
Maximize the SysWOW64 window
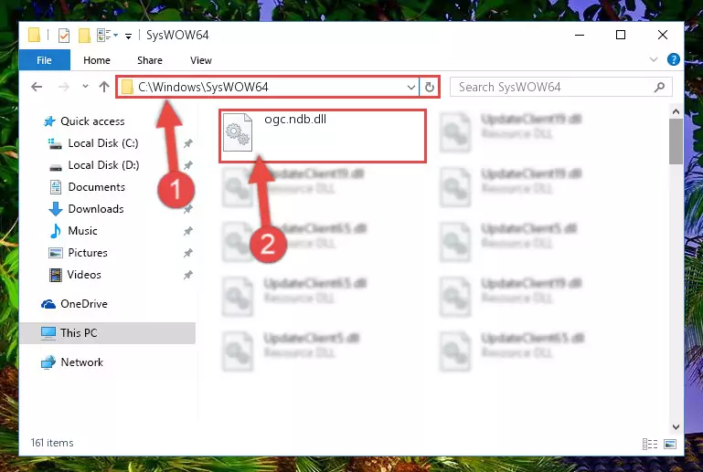click(x=621, y=35)
